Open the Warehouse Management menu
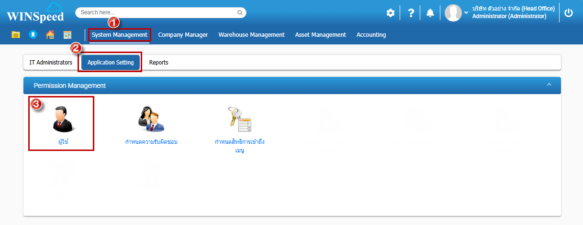Screen dimensions: 583x225 click(251, 35)
